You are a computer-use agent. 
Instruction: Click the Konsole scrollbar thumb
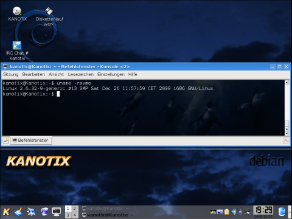pyautogui.click(x=287, y=123)
